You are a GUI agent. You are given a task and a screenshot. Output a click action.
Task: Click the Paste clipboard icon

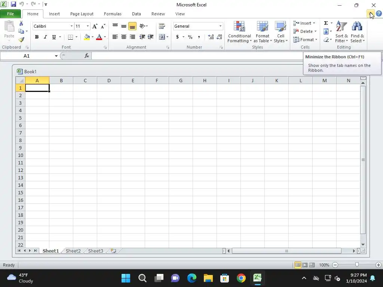click(x=9, y=27)
